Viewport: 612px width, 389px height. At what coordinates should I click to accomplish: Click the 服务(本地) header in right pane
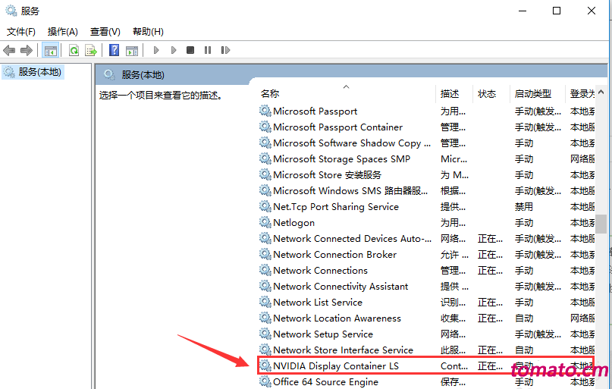point(143,75)
